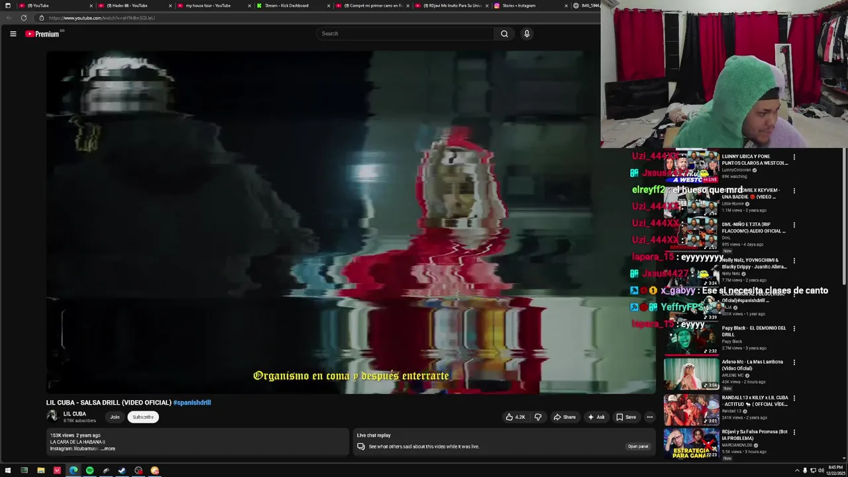Subscribe to the LIL CUBA channel
The width and height of the screenshot is (848, 477).
[143, 417]
